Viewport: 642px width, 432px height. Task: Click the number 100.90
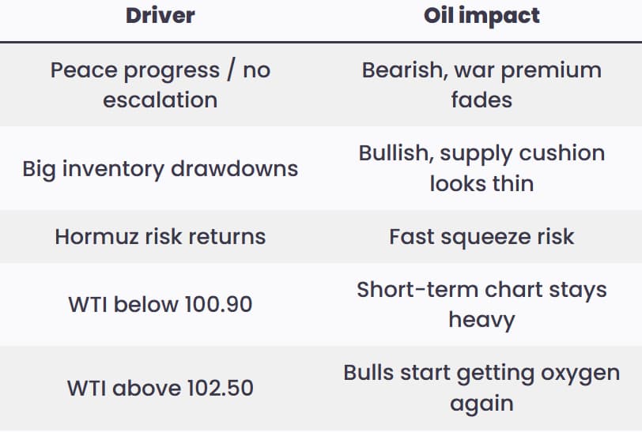(x=218, y=304)
